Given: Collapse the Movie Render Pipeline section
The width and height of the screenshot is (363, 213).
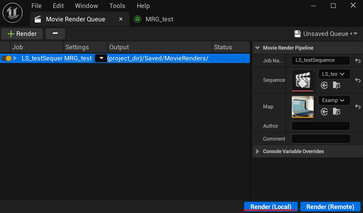Looking at the screenshot, I should (257, 48).
